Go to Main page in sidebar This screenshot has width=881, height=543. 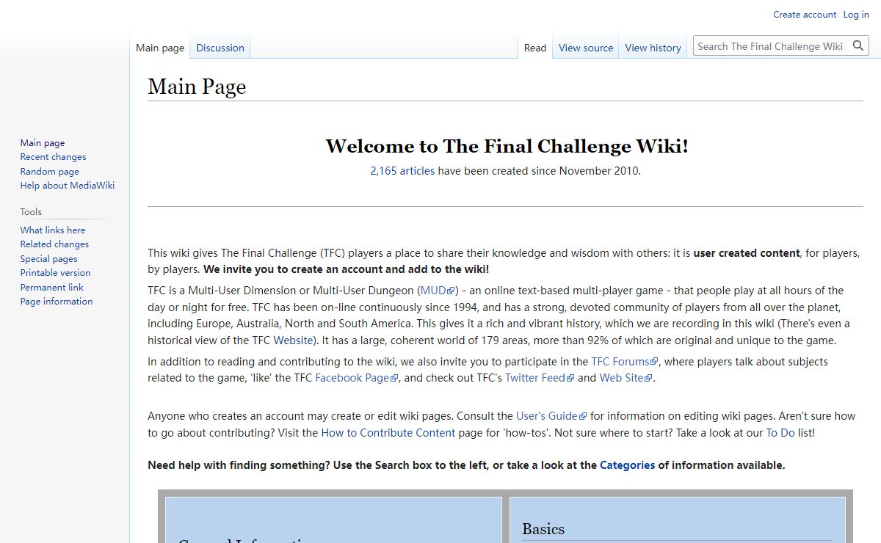click(x=43, y=143)
